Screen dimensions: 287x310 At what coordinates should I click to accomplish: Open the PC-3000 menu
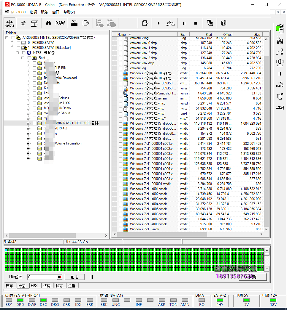coord(18,12)
